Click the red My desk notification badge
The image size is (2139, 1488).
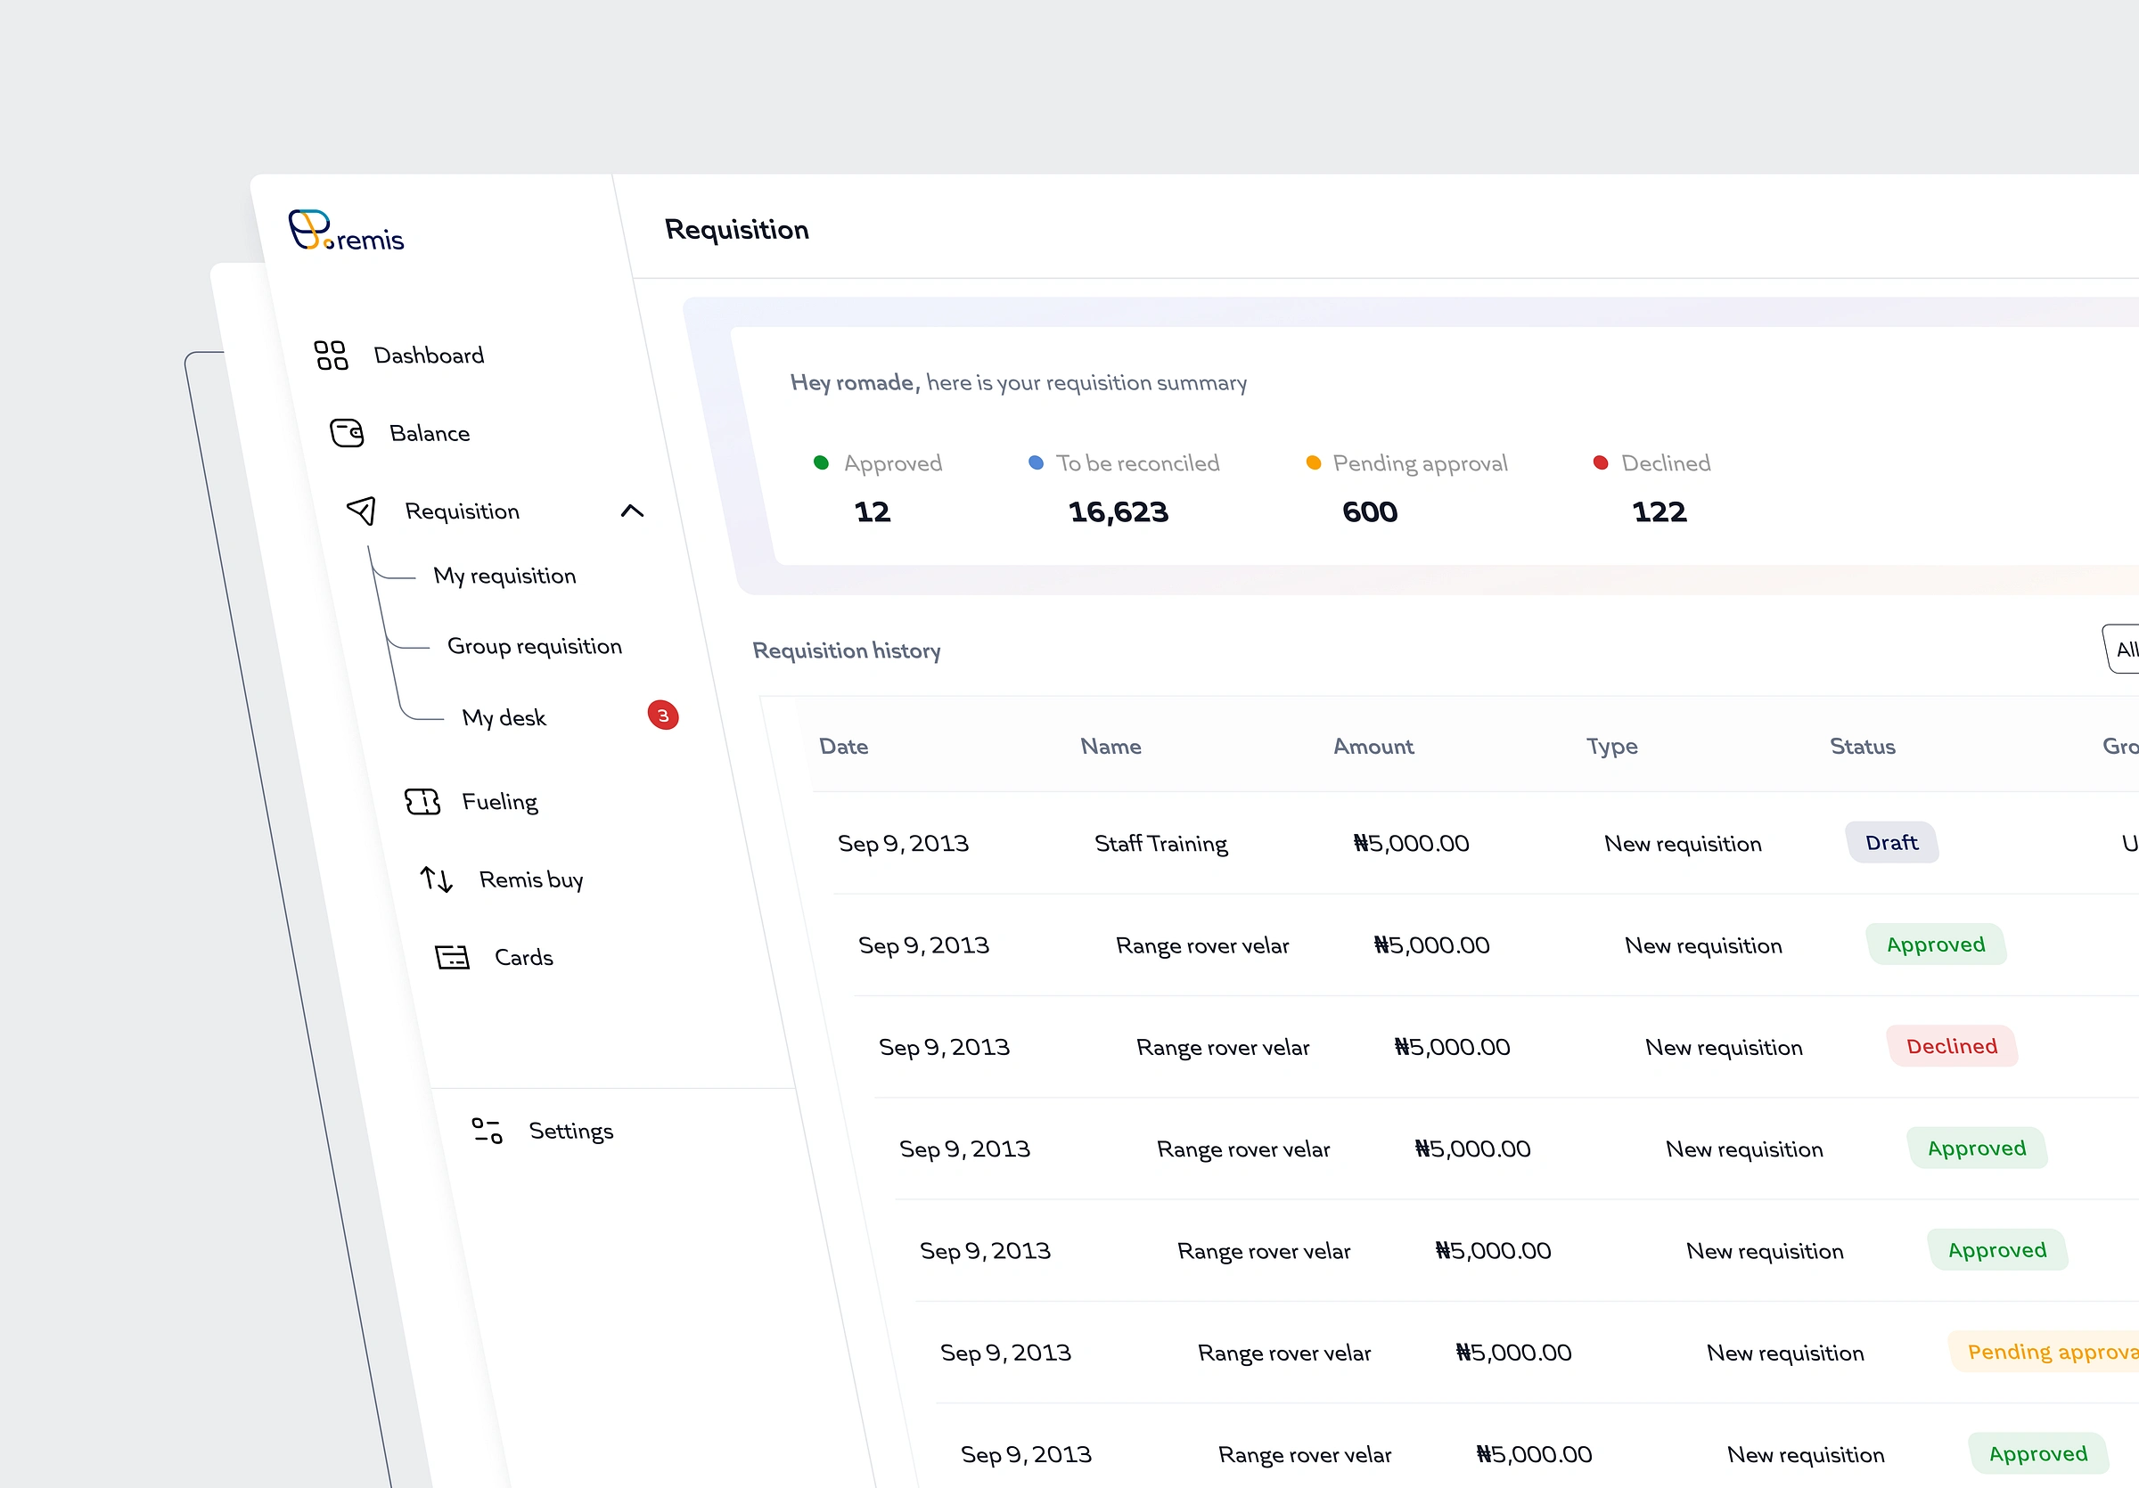(x=662, y=716)
